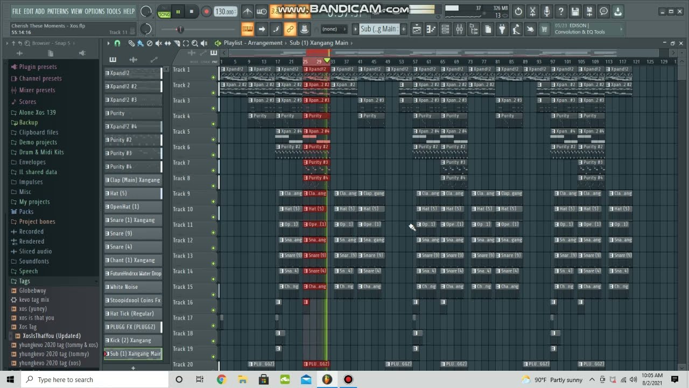689x388 pixels.
Task: Click the Windows search box
Action: tap(96, 379)
